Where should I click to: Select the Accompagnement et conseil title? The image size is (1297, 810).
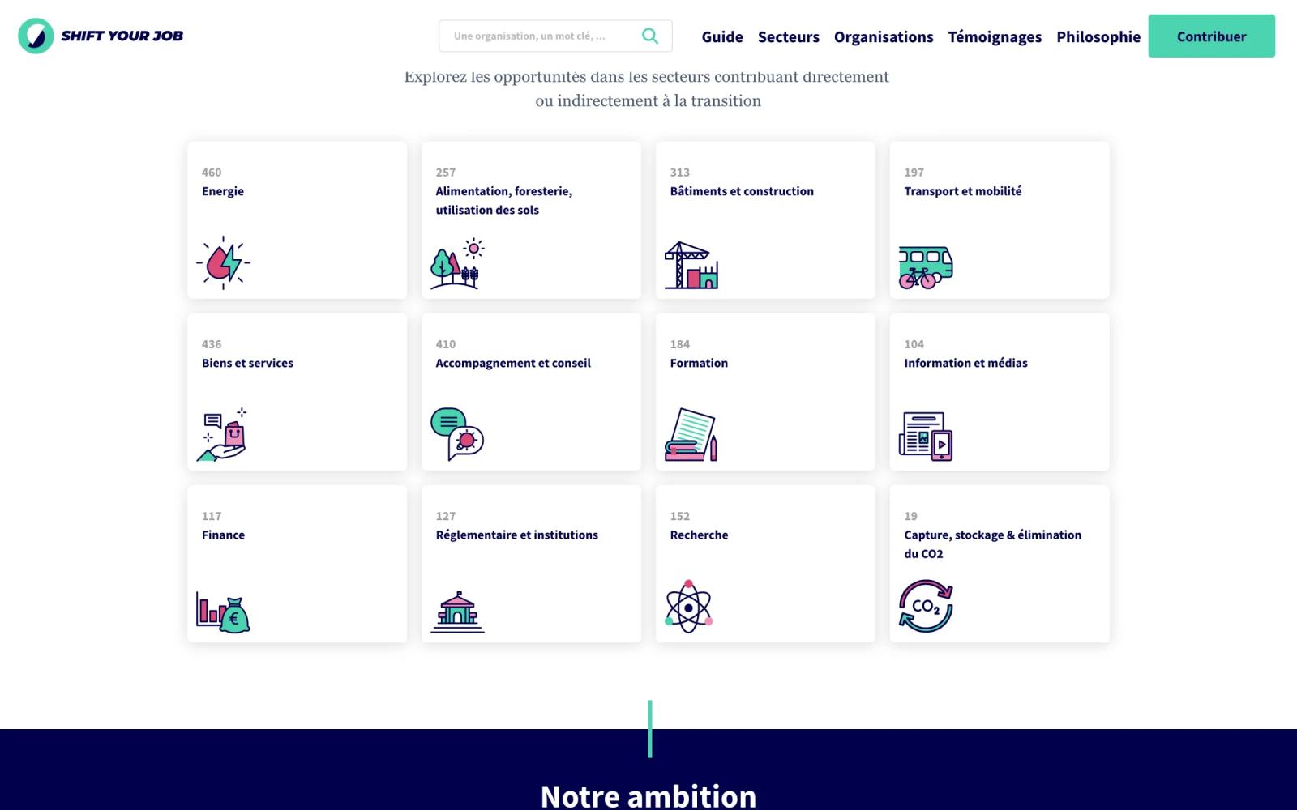tap(513, 363)
